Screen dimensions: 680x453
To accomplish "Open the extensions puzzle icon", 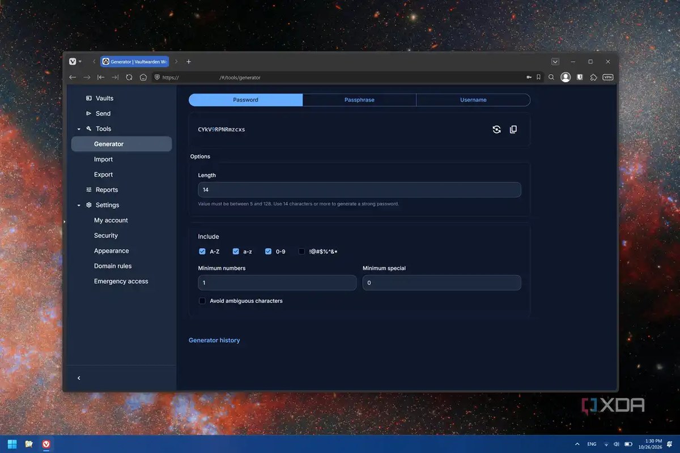I will (x=593, y=77).
